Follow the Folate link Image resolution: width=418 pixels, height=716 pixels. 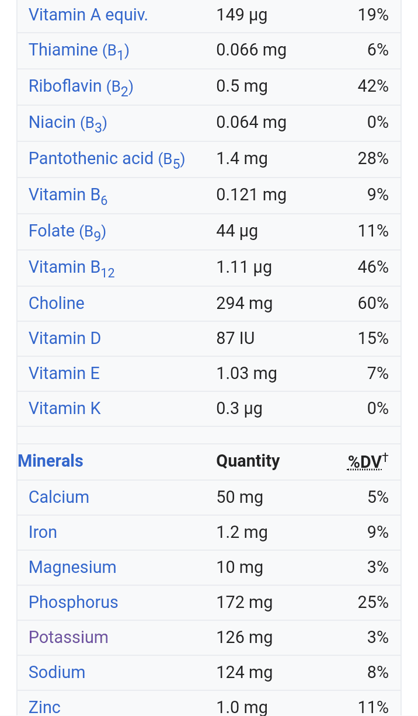(x=67, y=231)
